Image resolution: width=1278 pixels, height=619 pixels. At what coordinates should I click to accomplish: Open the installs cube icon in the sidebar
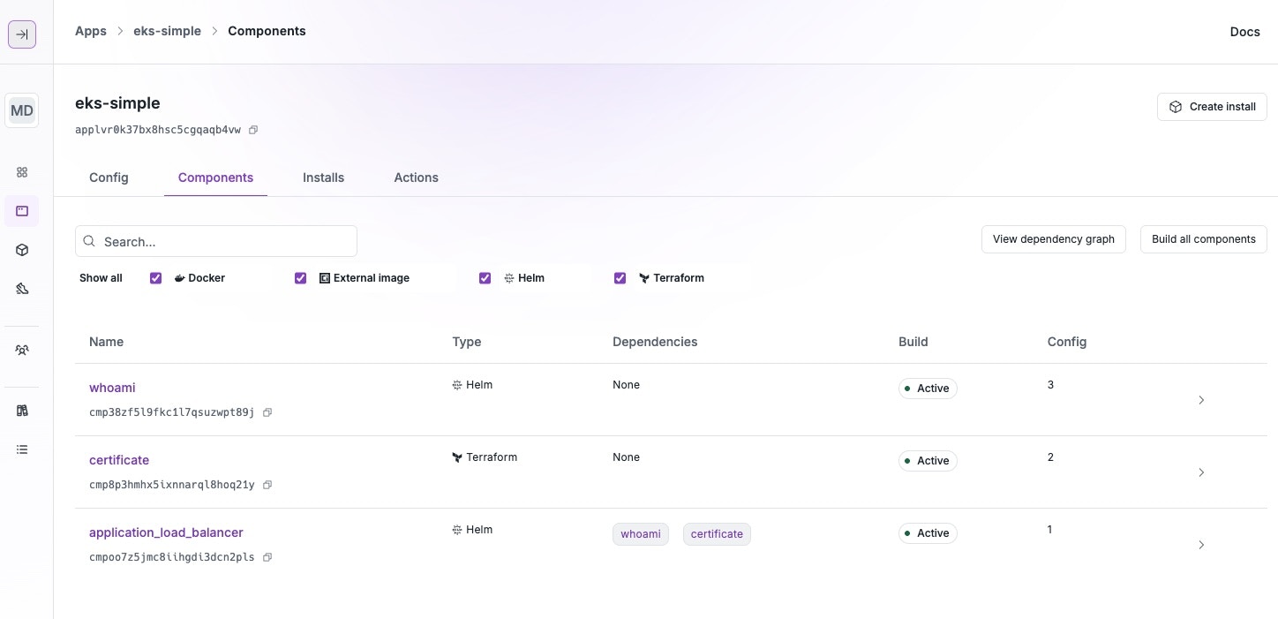tap(22, 250)
